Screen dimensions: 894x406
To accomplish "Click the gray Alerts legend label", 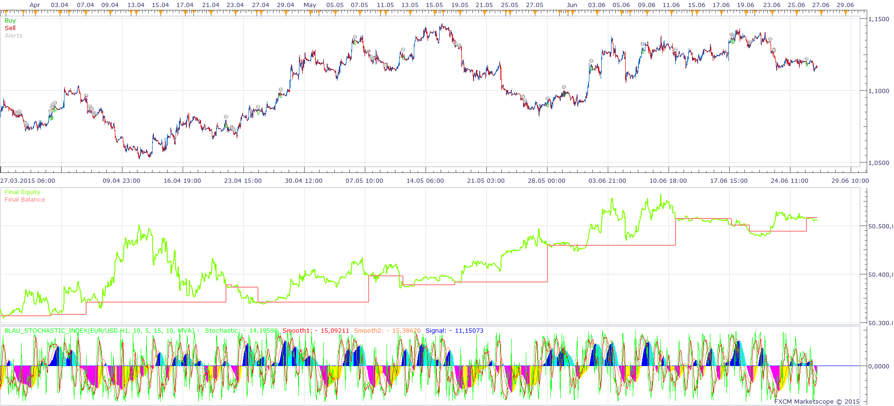I will click(x=13, y=36).
